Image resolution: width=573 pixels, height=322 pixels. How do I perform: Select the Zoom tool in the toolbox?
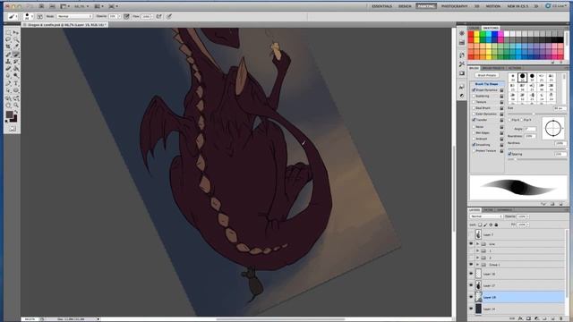[16, 106]
